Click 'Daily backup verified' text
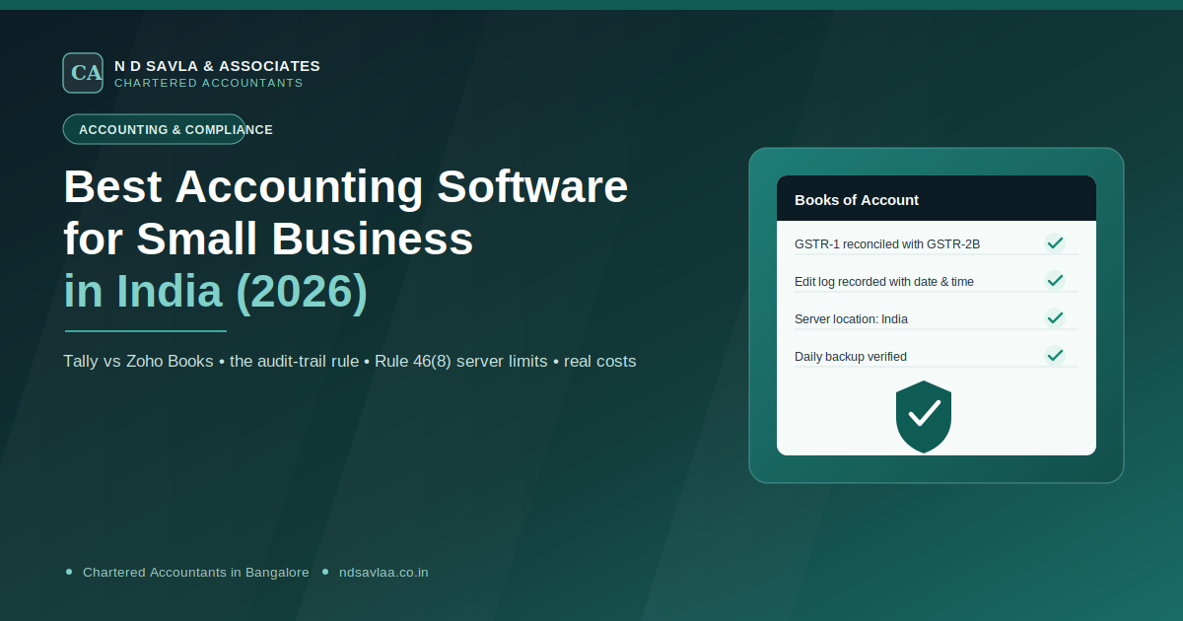Image resolution: width=1183 pixels, height=621 pixels. (x=851, y=357)
